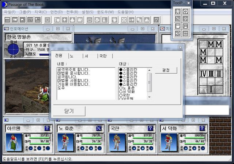Select '마법을 사용합니다.' in content list
234x164 pixels.
[73, 81]
